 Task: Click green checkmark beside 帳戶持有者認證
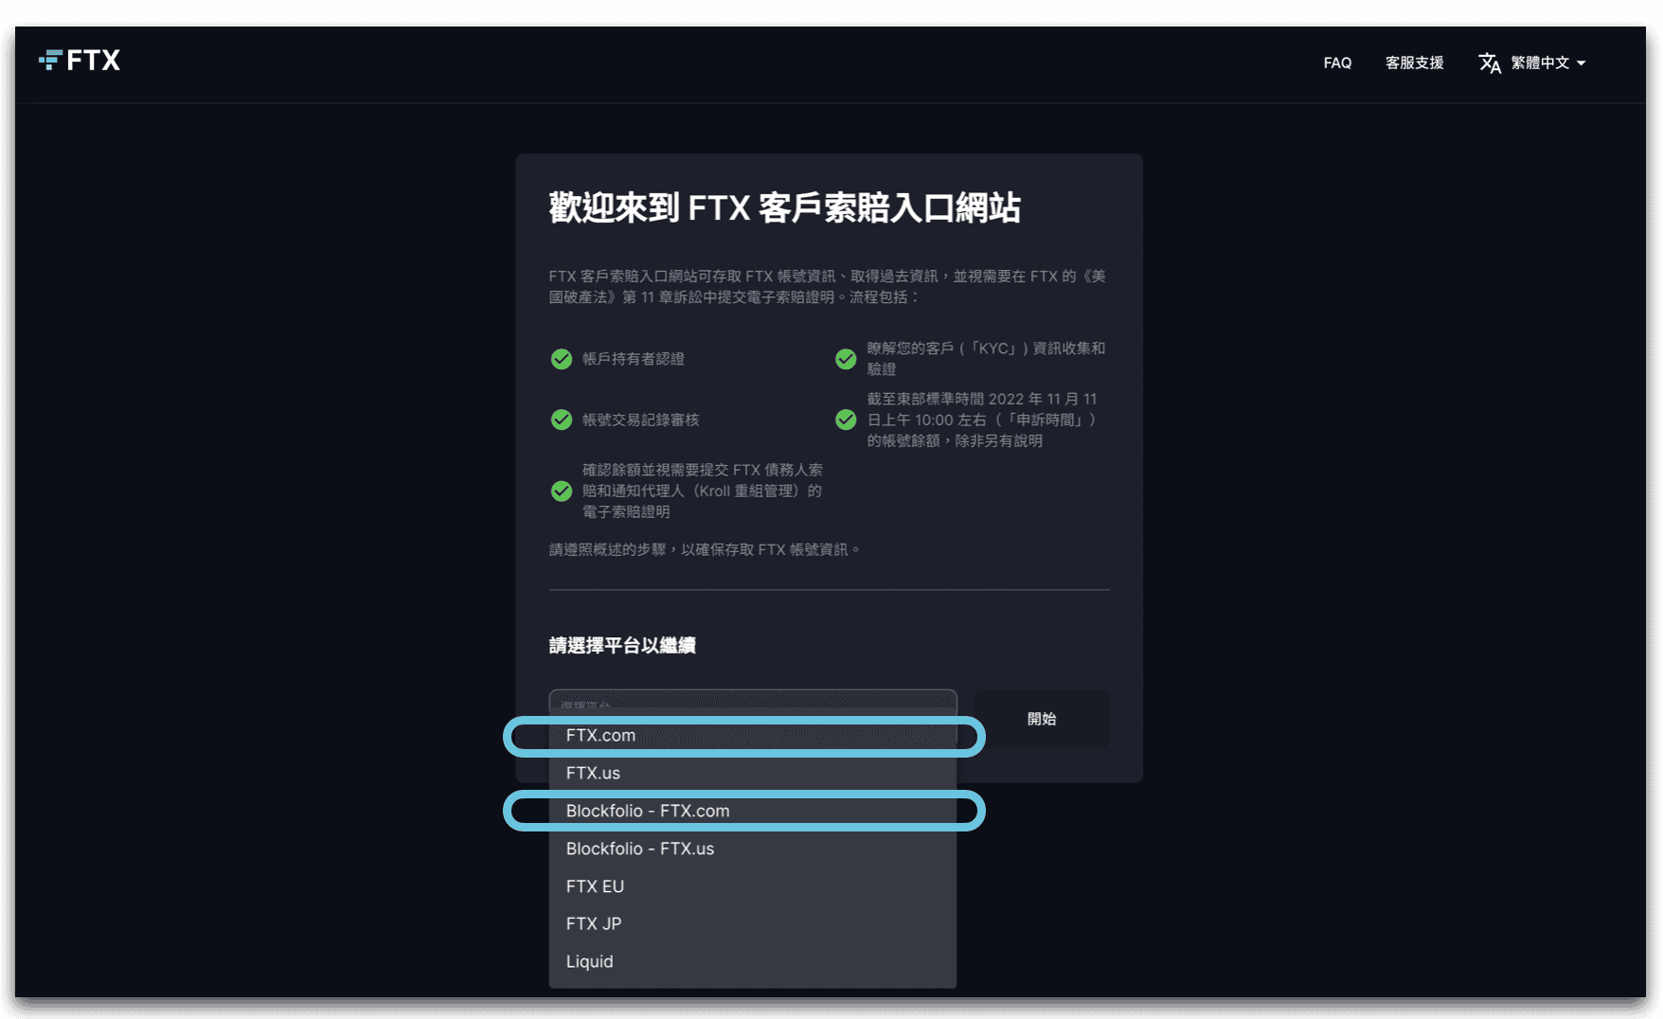coord(562,359)
